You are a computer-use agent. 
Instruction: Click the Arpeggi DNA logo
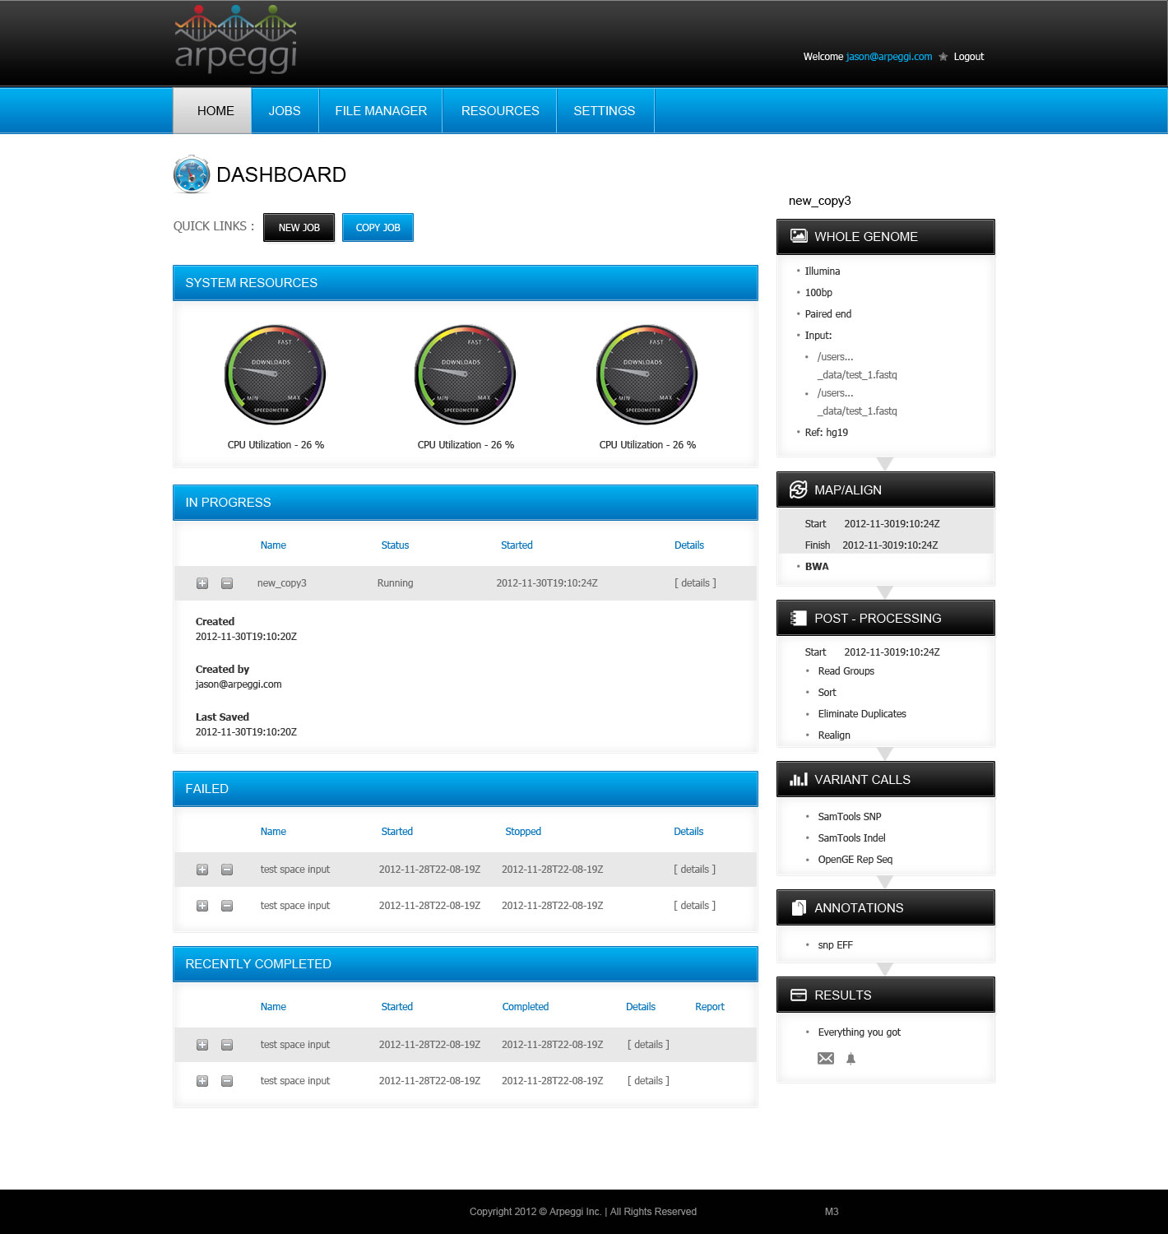click(236, 39)
